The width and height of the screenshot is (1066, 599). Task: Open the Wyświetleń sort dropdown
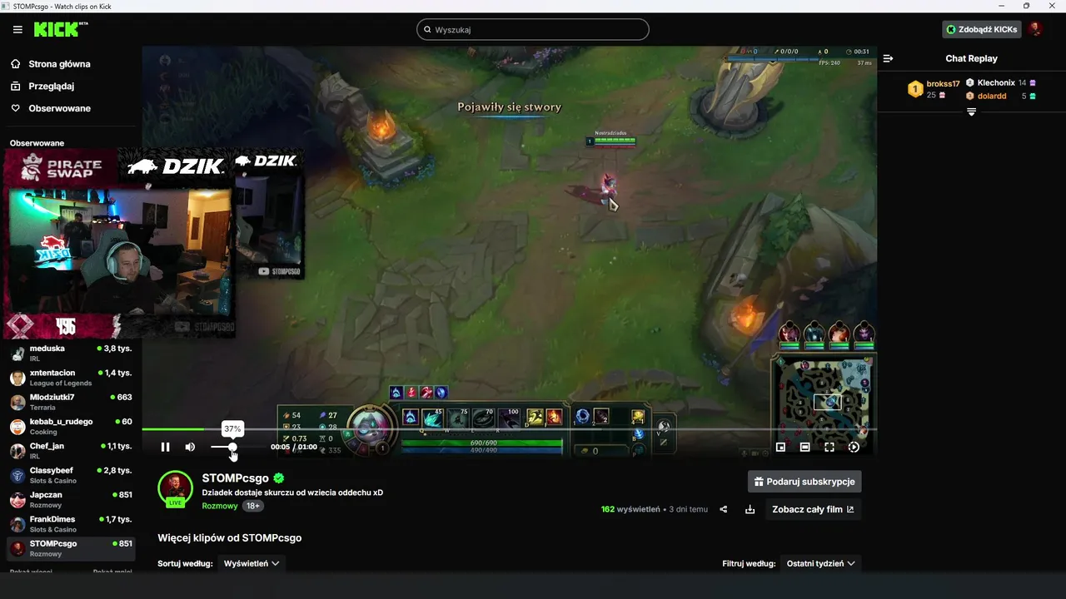pos(252,563)
